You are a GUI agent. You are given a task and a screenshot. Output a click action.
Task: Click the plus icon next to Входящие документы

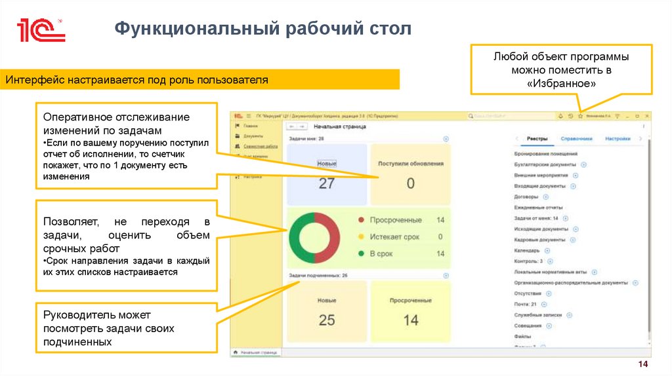[573, 186]
